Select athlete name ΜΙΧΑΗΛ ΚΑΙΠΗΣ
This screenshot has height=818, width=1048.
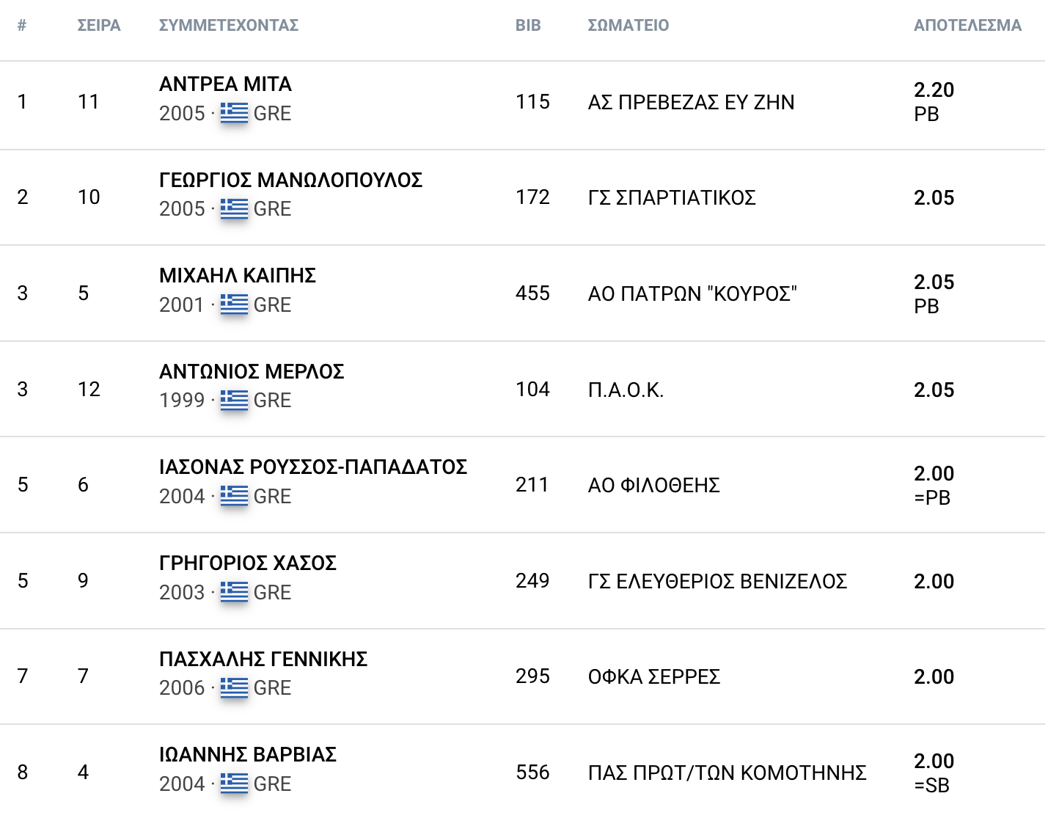click(x=238, y=276)
